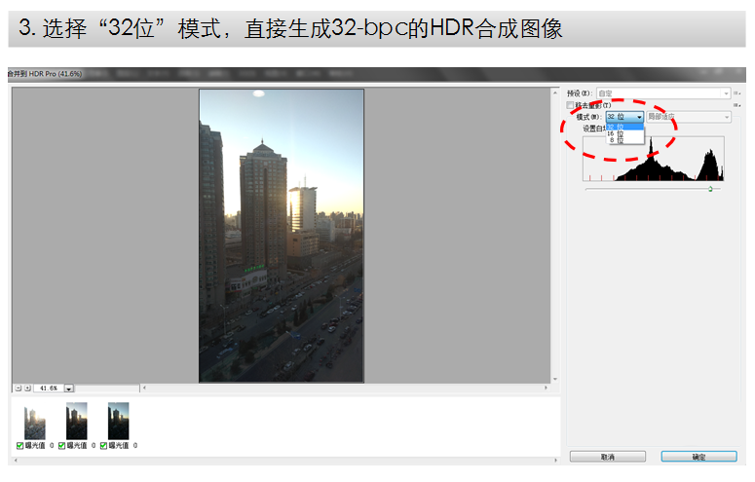Click the preview horizontal scrollbar left arrow
Screen dimensions: 755x482
click(x=144, y=388)
